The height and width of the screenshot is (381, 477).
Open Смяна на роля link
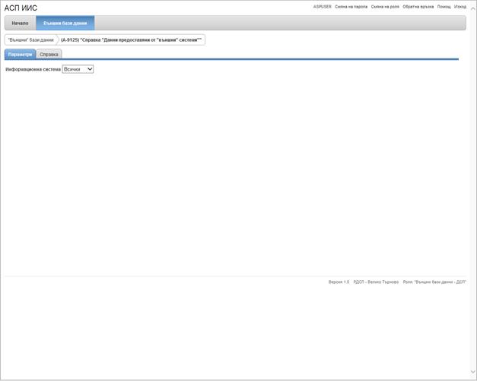pyautogui.click(x=385, y=7)
